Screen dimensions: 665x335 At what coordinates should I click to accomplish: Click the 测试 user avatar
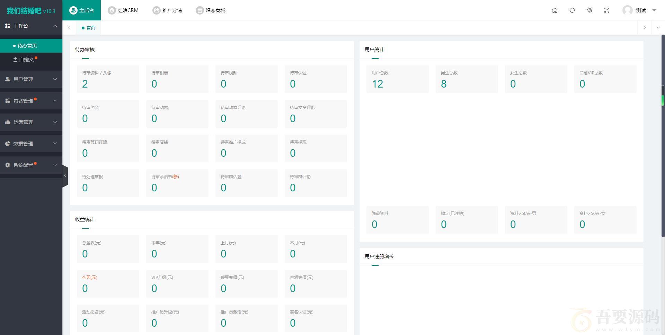coord(627,10)
